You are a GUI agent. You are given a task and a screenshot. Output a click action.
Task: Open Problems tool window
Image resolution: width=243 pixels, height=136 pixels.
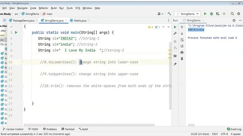(50, 129)
